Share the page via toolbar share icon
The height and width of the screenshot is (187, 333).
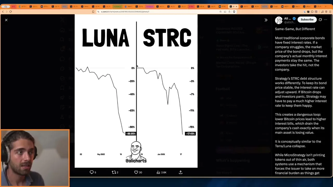pyautogui.click(x=229, y=12)
